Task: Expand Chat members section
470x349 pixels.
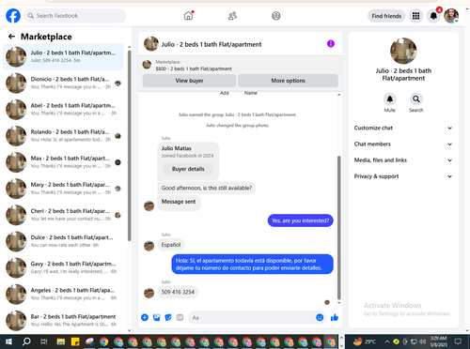Action: point(403,144)
